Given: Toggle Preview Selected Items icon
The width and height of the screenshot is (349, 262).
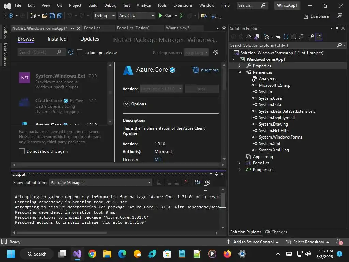Looking at the screenshot, I should 319,37.
